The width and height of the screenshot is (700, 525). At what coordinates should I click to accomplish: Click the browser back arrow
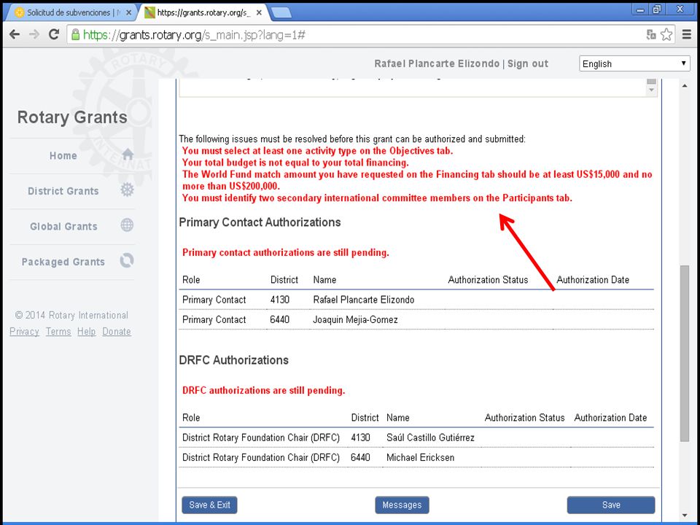pyautogui.click(x=15, y=35)
